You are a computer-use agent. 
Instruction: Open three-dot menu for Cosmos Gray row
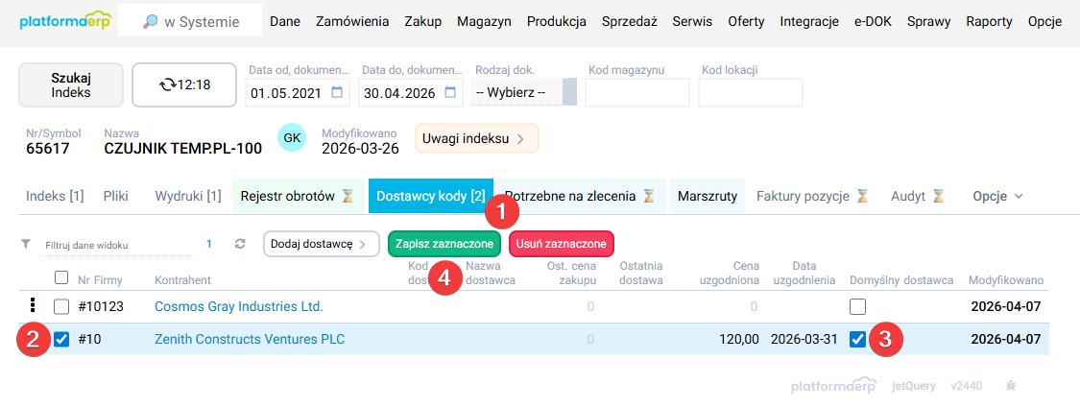point(32,305)
